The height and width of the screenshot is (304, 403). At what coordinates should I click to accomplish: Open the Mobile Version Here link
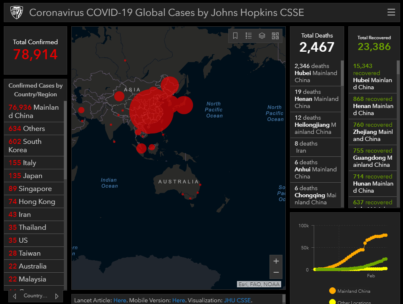179,300
